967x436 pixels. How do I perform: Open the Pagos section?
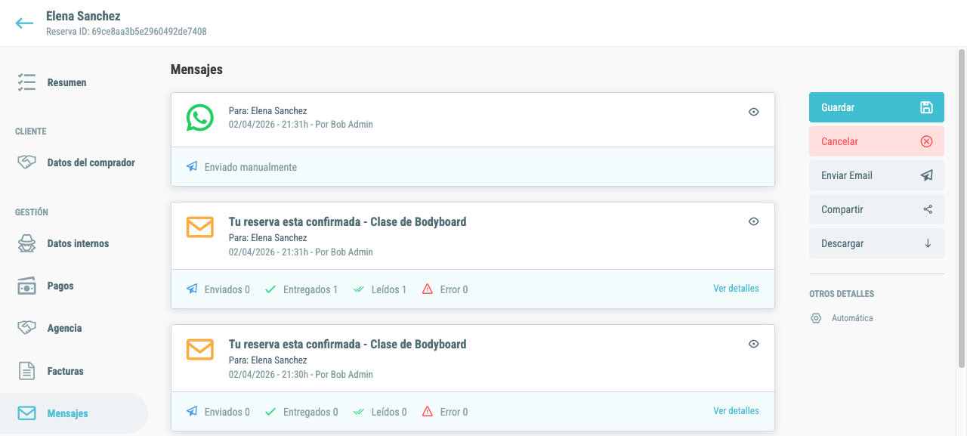tap(74, 286)
